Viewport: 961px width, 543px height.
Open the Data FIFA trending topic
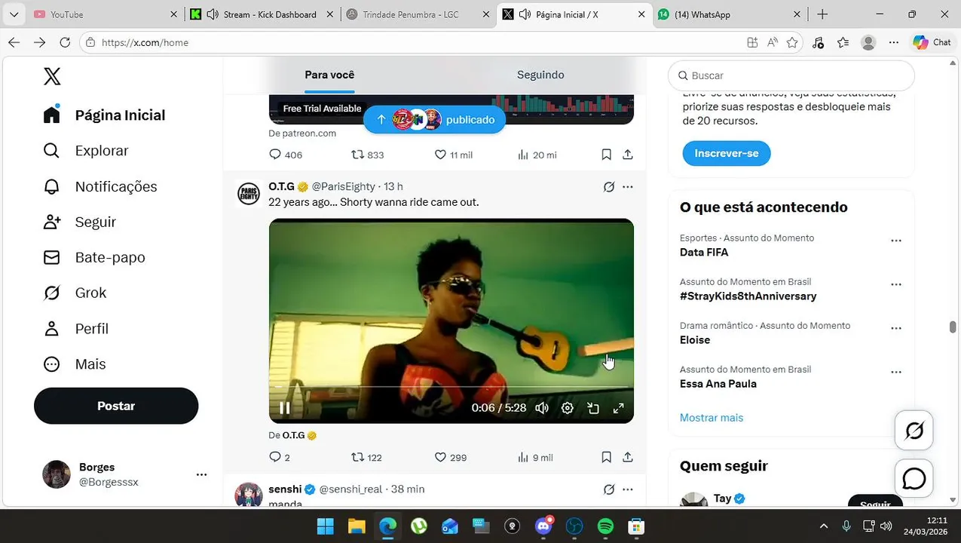[704, 252]
